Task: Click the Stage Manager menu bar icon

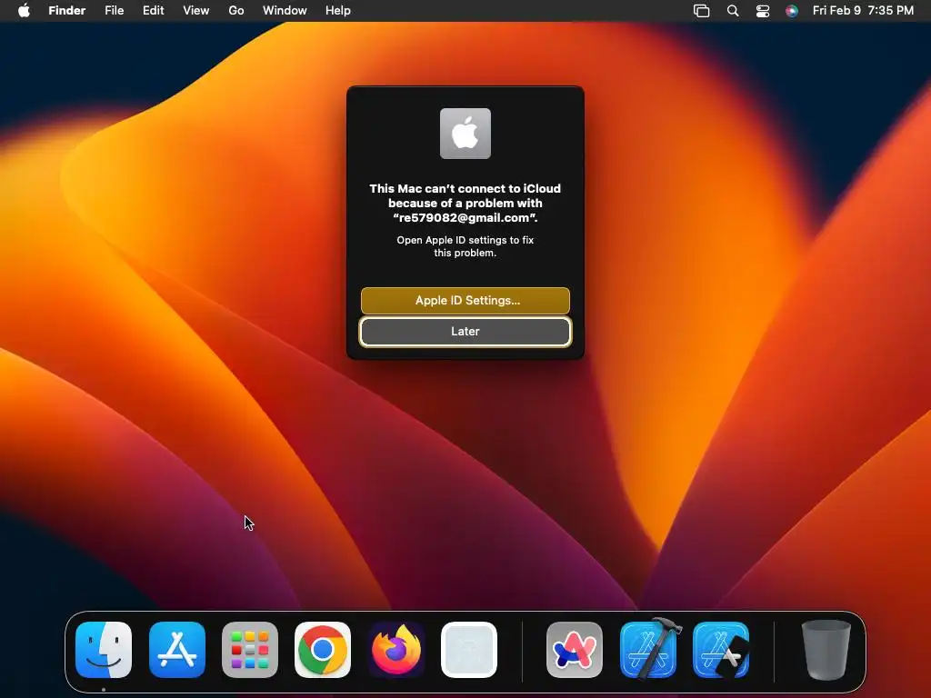Action: click(701, 11)
